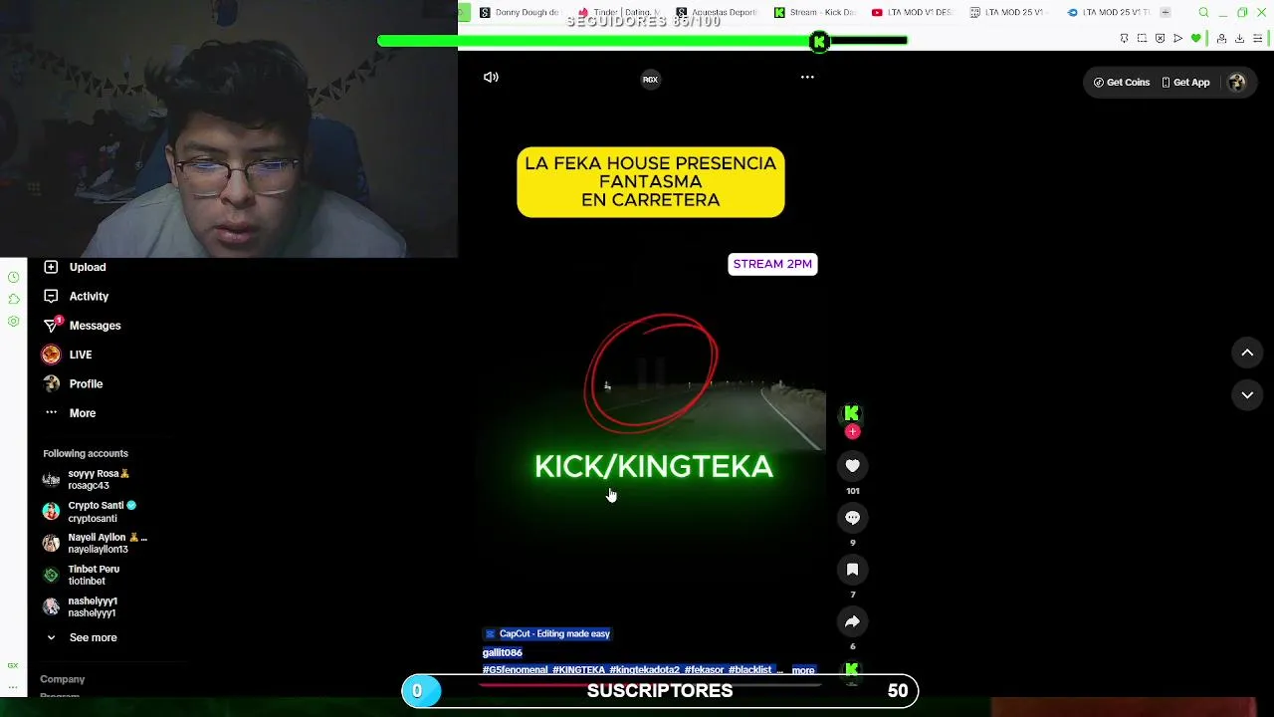Click the LIVE avatar icon

coord(51,355)
